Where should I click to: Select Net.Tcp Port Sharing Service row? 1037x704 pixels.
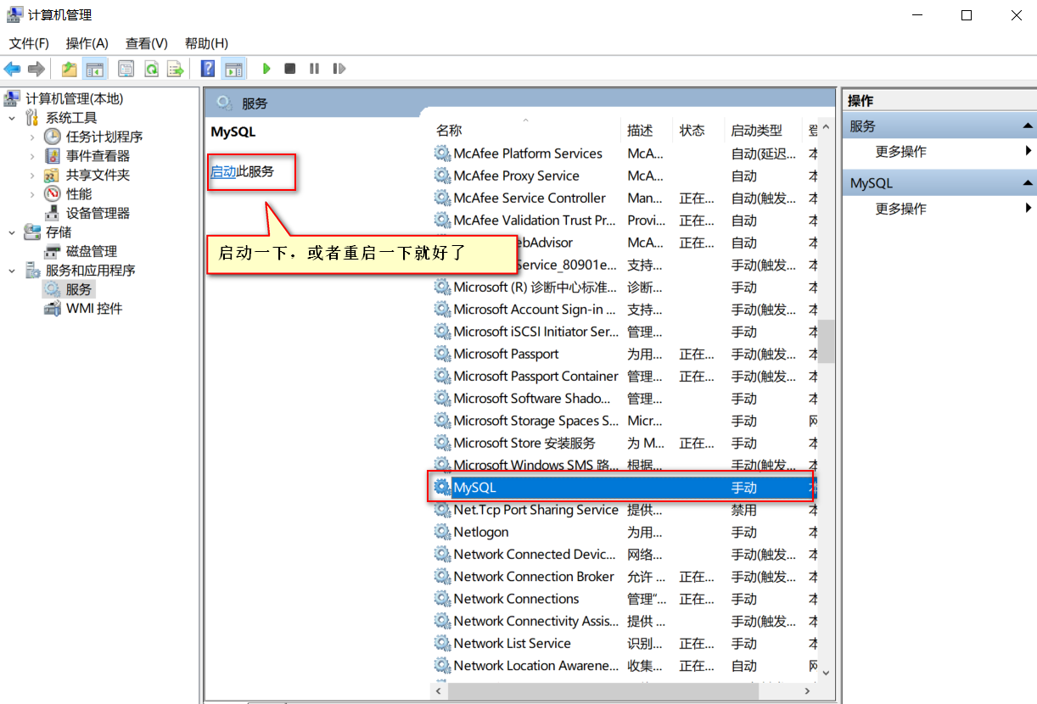pos(625,510)
